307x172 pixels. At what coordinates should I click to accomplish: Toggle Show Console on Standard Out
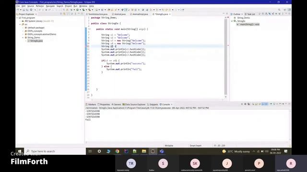click(x=263, y=104)
